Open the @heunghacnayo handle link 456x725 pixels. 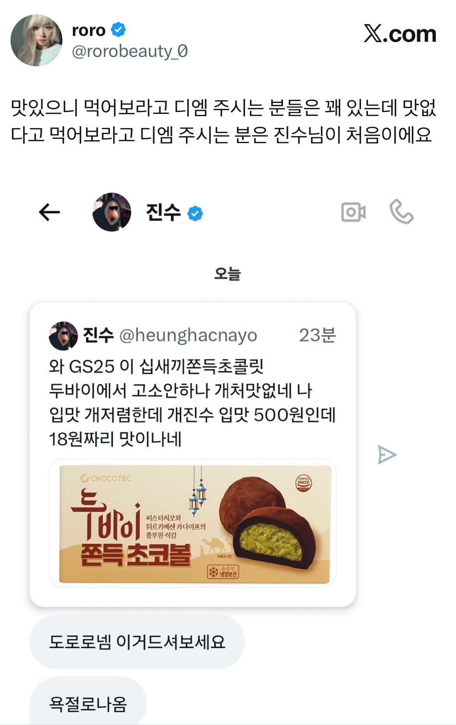(188, 335)
